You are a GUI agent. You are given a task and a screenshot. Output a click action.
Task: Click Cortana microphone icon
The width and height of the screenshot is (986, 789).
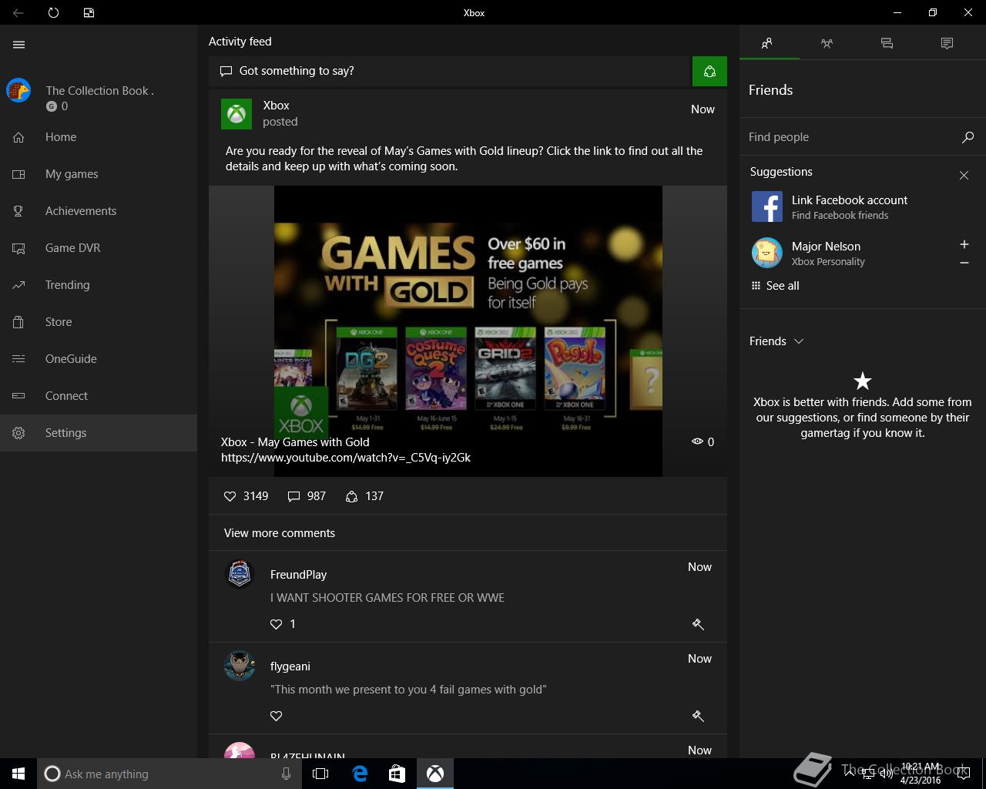[x=286, y=774]
